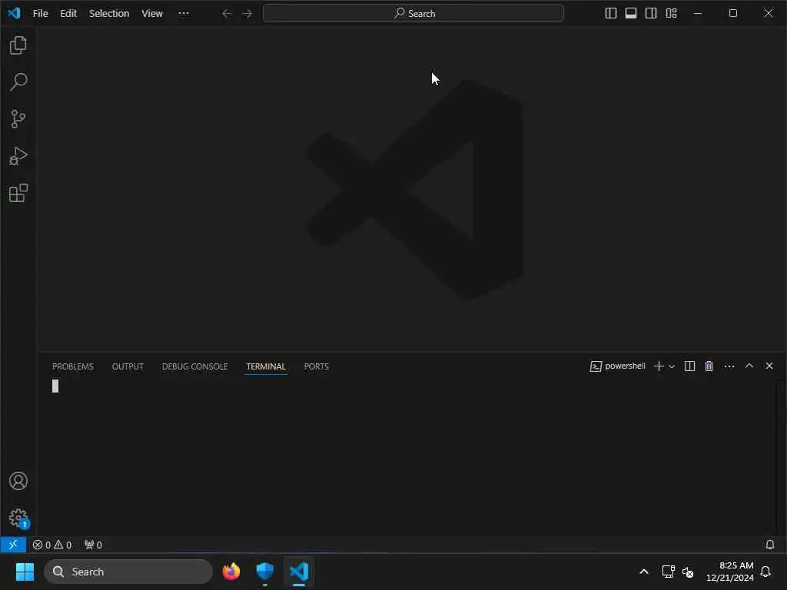The width and height of the screenshot is (787, 590).
Task: Click errors and warnings status item
Action: [x=52, y=545]
